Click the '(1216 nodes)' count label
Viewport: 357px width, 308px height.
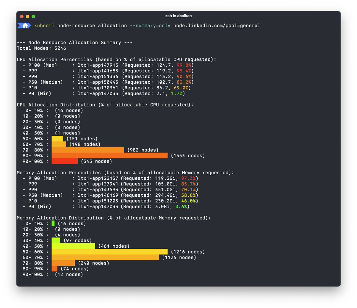click(x=188, y=252)
